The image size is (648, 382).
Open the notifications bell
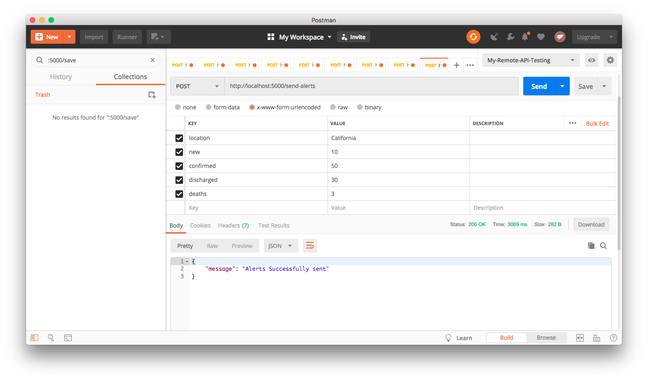point(525,37)
